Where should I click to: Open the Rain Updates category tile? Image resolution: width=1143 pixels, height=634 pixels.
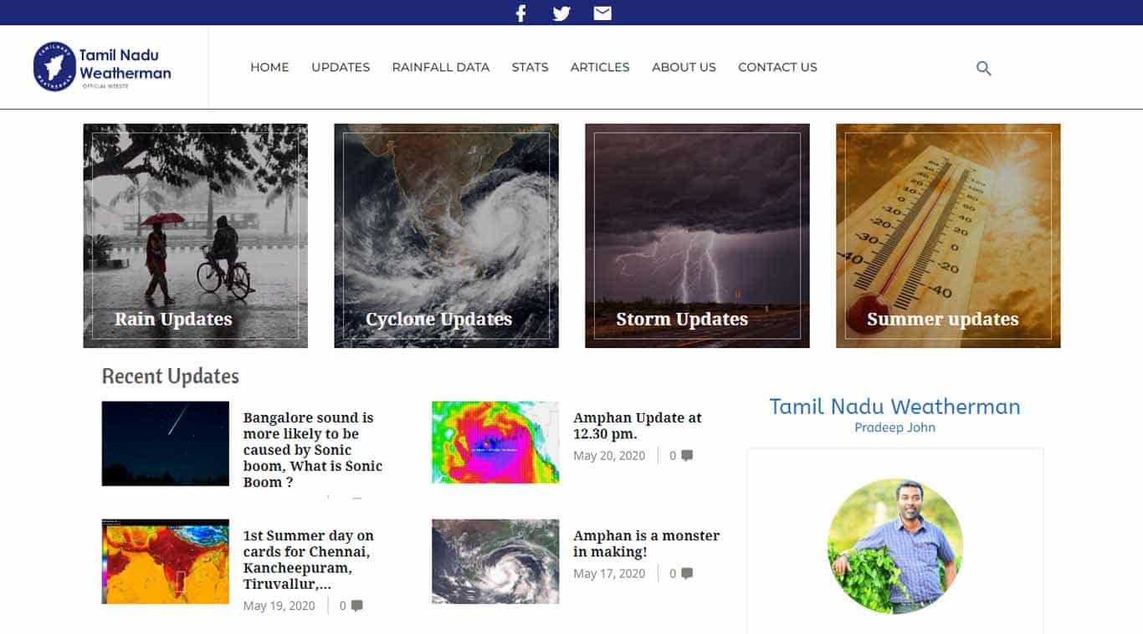tap(195, 236)
